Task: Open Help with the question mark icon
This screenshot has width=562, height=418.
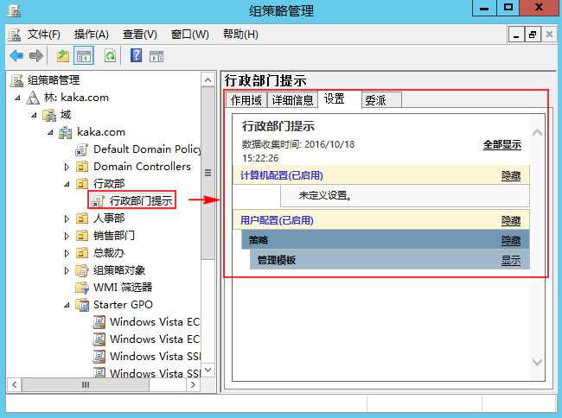Action: tap(137, 55)
